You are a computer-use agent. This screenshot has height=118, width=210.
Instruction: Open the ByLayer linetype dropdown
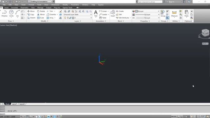click(147, 18)
